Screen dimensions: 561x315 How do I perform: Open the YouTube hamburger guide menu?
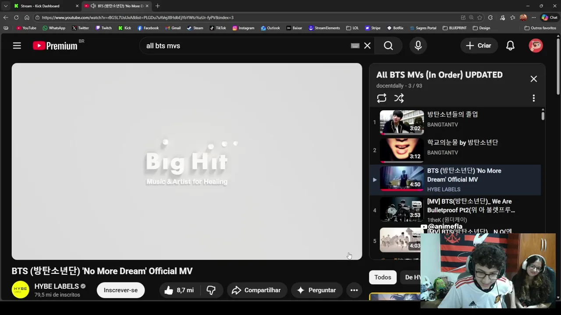point(17,45)
